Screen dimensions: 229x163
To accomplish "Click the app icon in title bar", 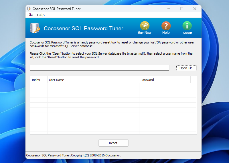I will pyautogui.click(x=29, y=9).
